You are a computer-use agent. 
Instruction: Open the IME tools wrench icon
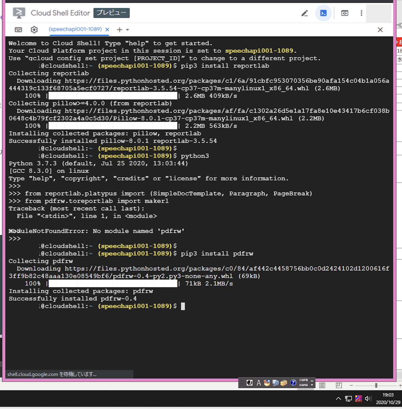click(x=284, y=383)
